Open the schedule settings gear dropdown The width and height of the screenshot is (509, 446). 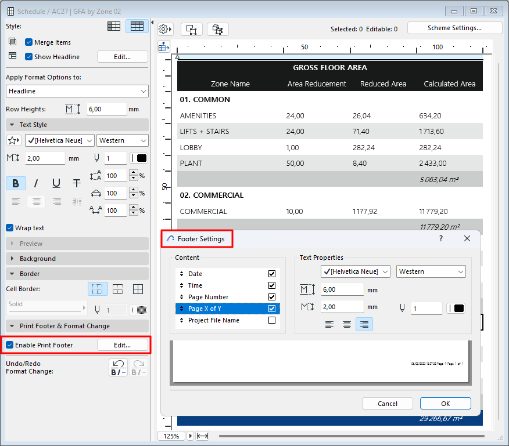tap(166, 29)
